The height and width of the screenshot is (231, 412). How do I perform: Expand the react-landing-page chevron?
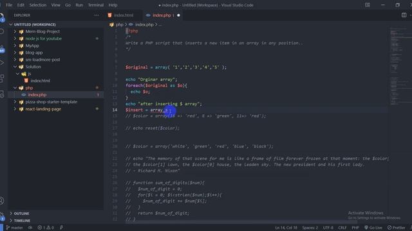[x=15, y=109]
